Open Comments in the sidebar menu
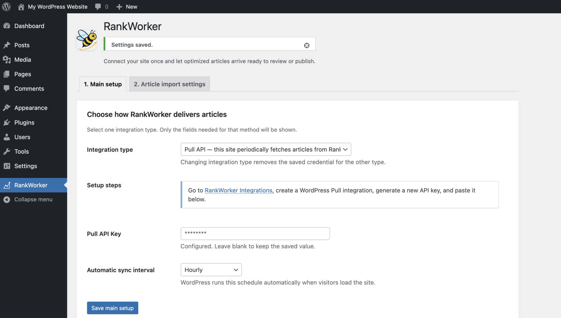This screenshot has height=318, width=561. pos(29,89)
